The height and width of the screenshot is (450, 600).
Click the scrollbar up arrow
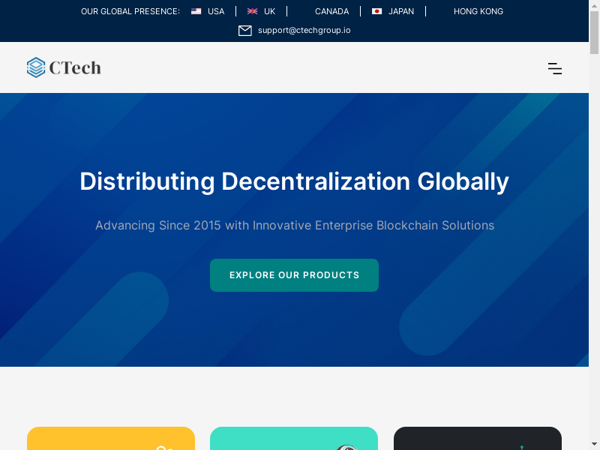[594, 5]
